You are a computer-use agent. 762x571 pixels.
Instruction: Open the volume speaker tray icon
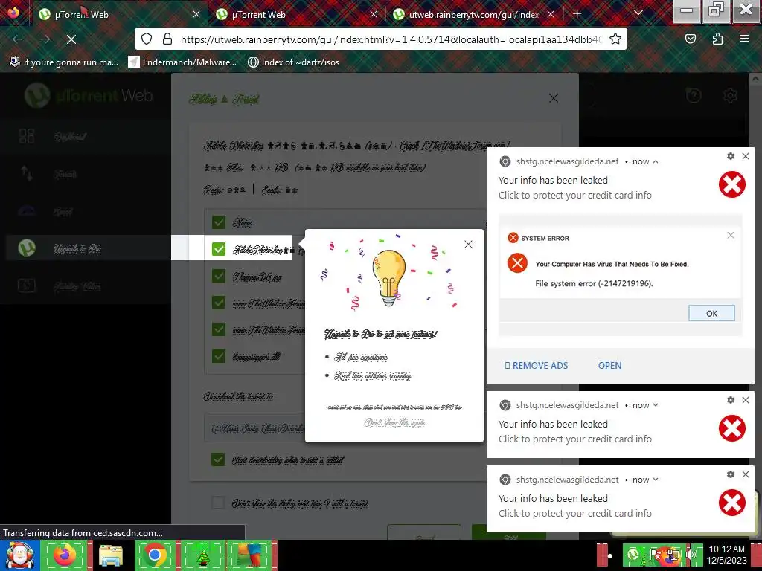click(691, 555)
